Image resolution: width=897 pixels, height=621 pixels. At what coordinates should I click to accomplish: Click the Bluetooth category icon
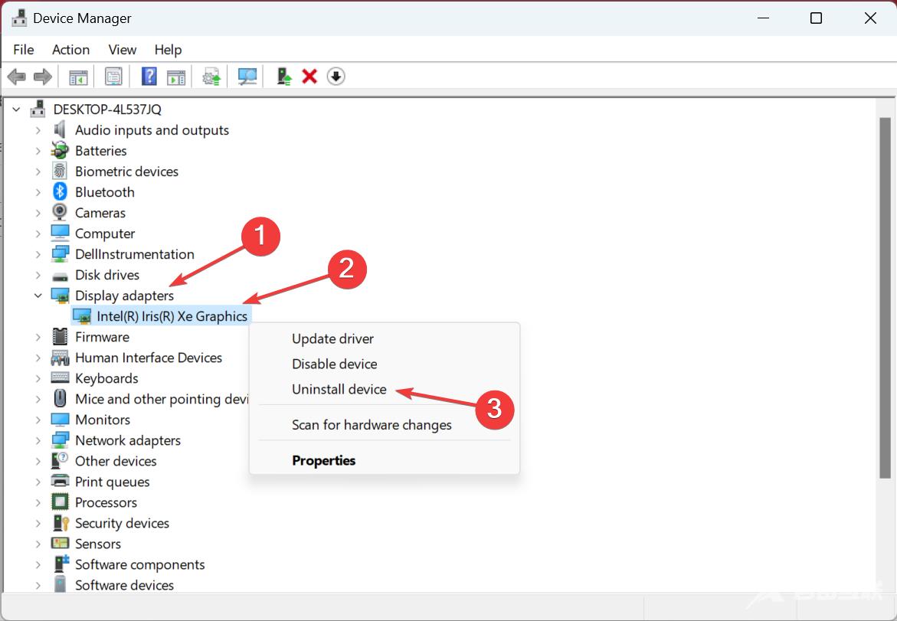pos(60,191)
